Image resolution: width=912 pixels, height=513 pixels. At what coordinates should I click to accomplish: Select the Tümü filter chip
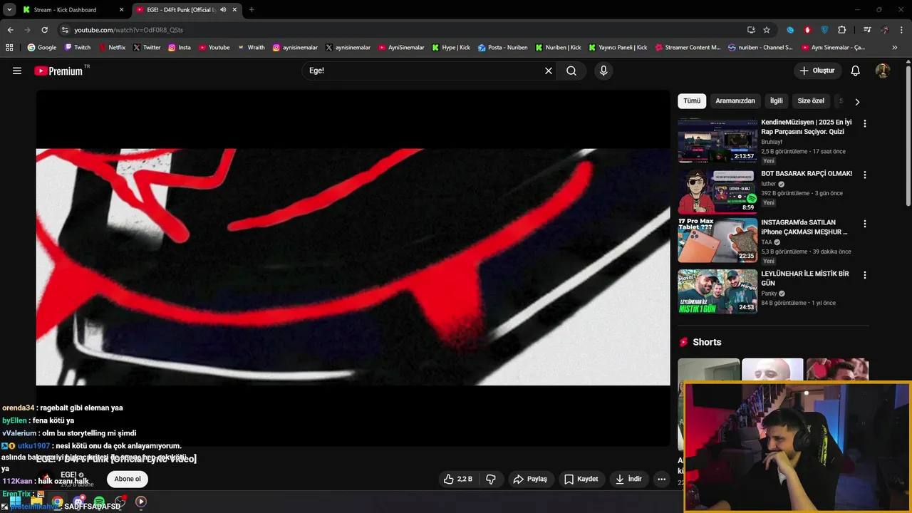click(x=692, y=101)
